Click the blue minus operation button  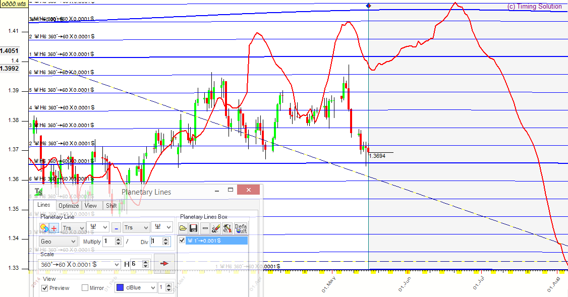[x=116, y=228]
